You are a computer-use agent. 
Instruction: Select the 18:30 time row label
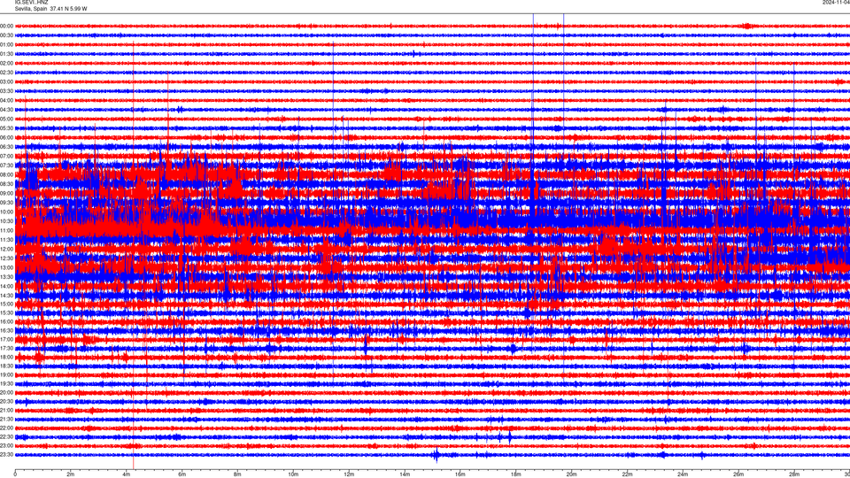coord(6,366)
